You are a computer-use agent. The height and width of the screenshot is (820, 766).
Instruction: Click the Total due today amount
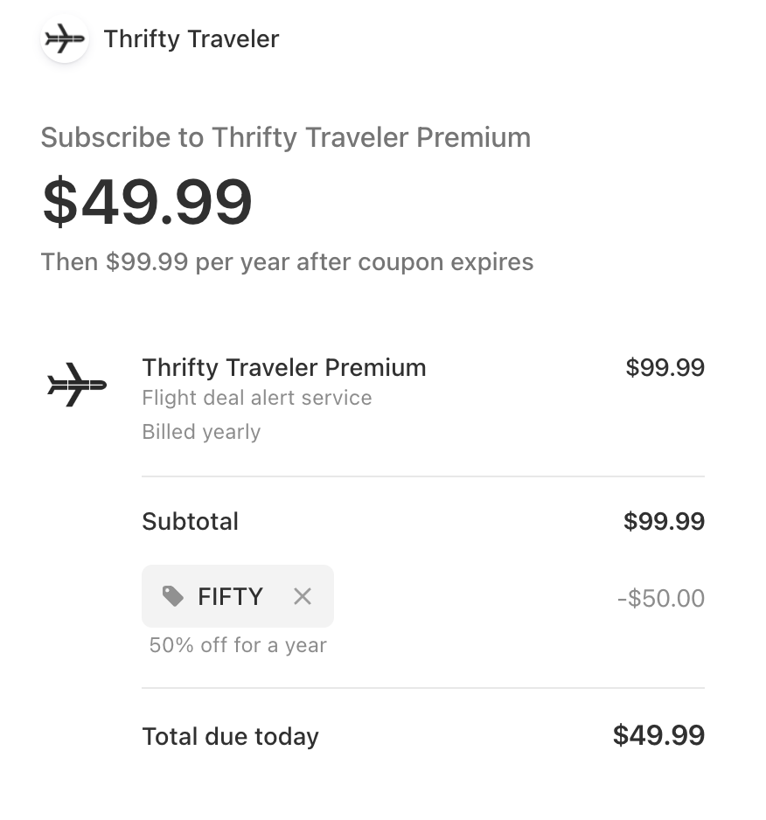[659, 735]
